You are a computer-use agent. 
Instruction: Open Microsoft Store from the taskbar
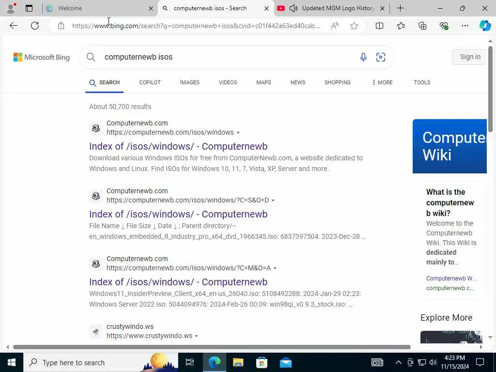(262, 362)
